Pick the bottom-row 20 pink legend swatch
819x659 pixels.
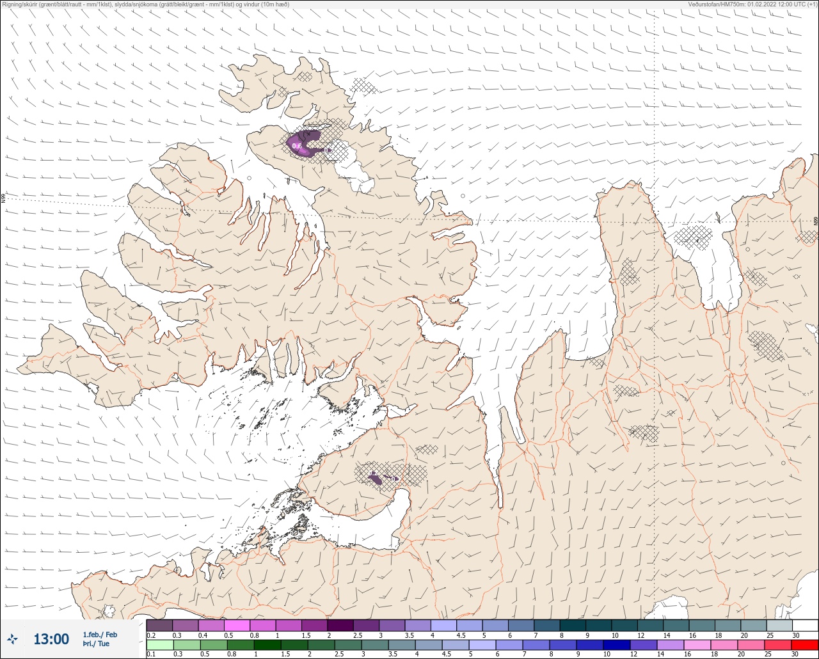pos(751,644)
